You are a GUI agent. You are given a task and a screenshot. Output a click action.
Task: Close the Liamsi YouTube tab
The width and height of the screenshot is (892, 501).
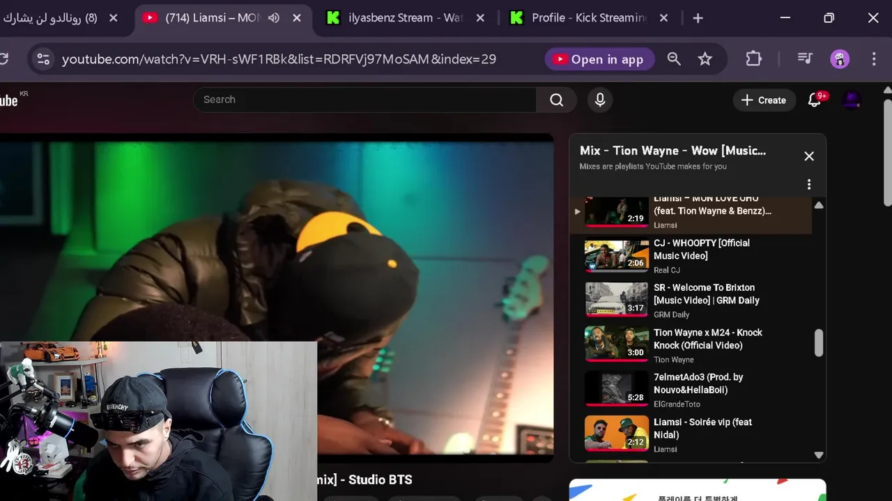[x=297, y=18]
